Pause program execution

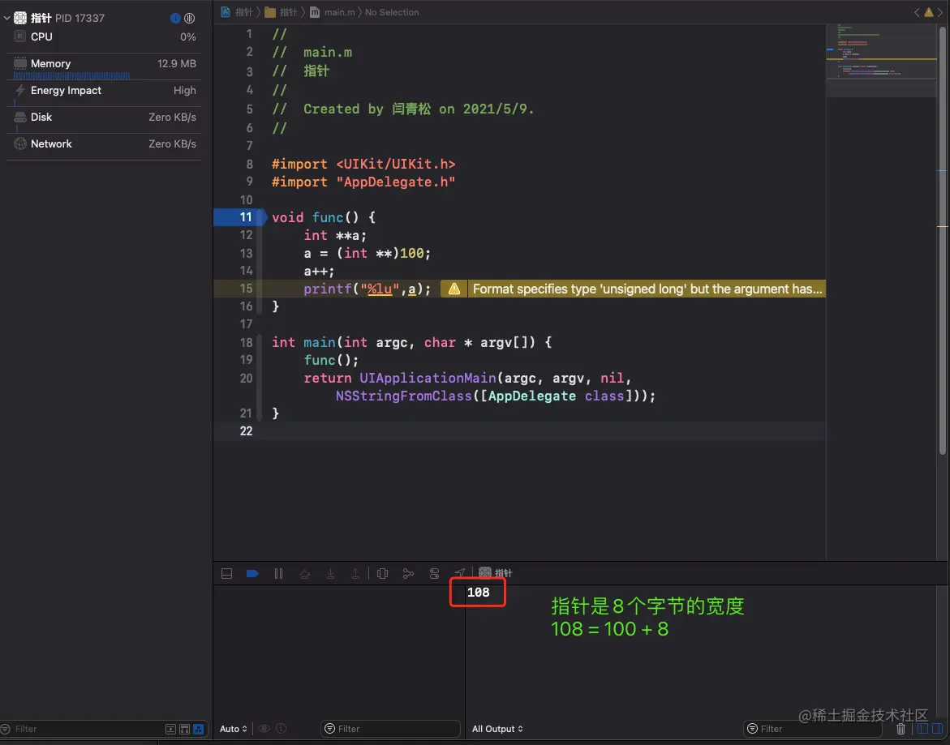click(279, 573)
